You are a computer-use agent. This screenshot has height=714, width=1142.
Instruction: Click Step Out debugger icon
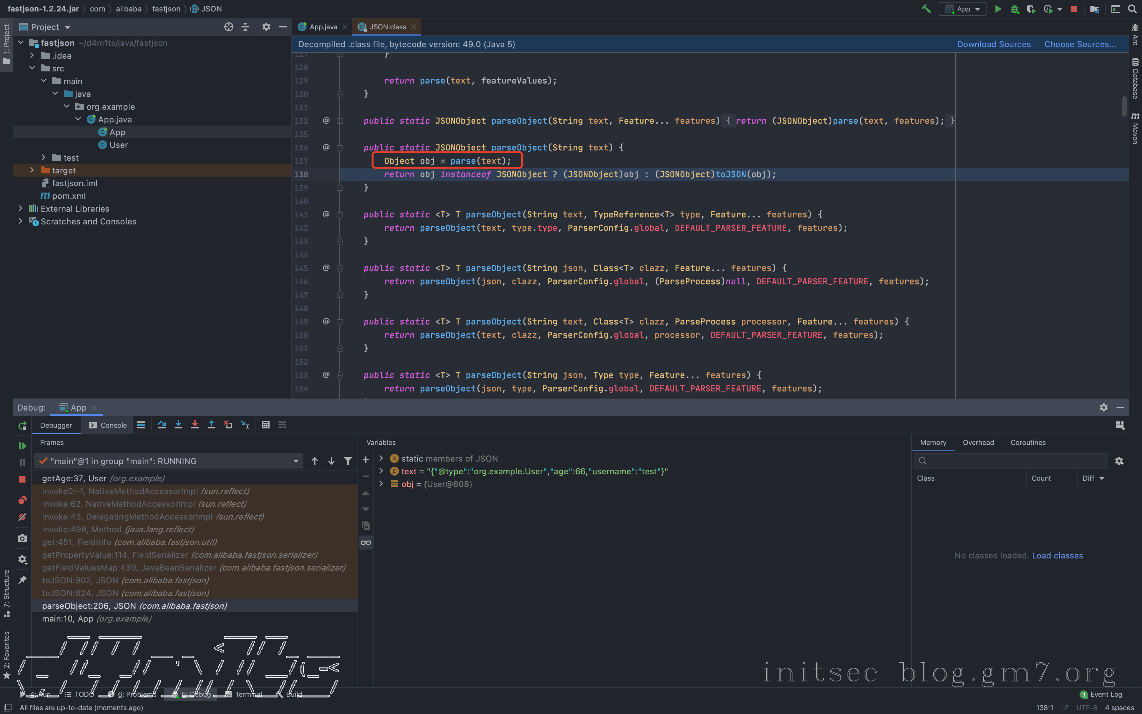click(x=211, y=425)
